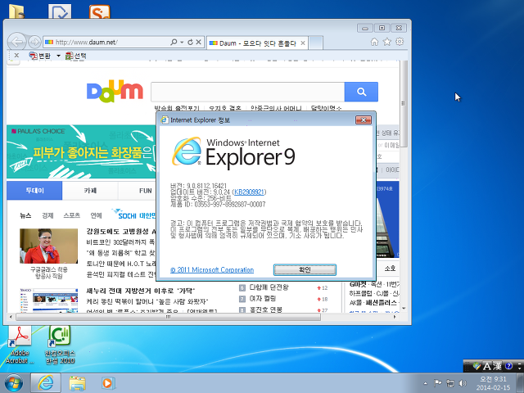Select the 카페 tab
This screenshot has height=393, width=524.
click(90, 191)
